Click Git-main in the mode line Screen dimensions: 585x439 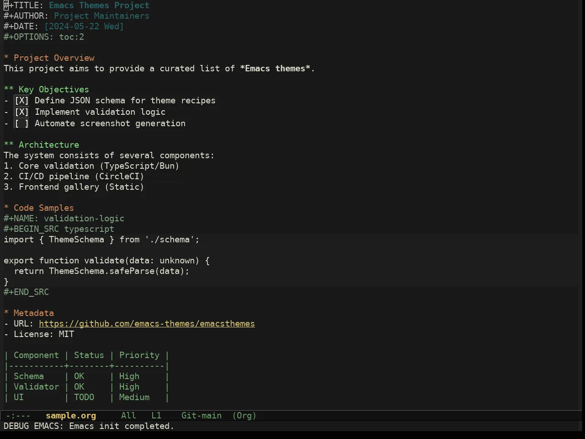(x=202, y=416)
